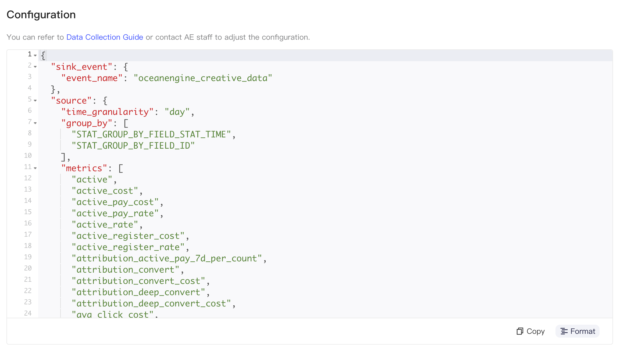Click the "active_register_cost" metric
620x351 pixels.
[x=128, y=236]
